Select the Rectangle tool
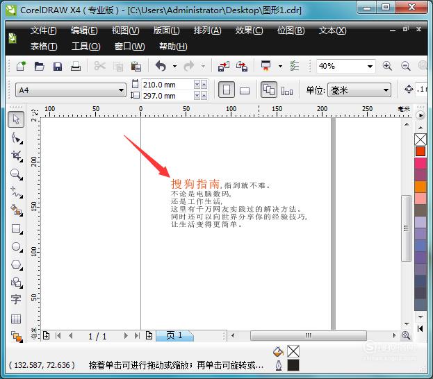This screenshot has height=379, width=433. coord(17,228)
